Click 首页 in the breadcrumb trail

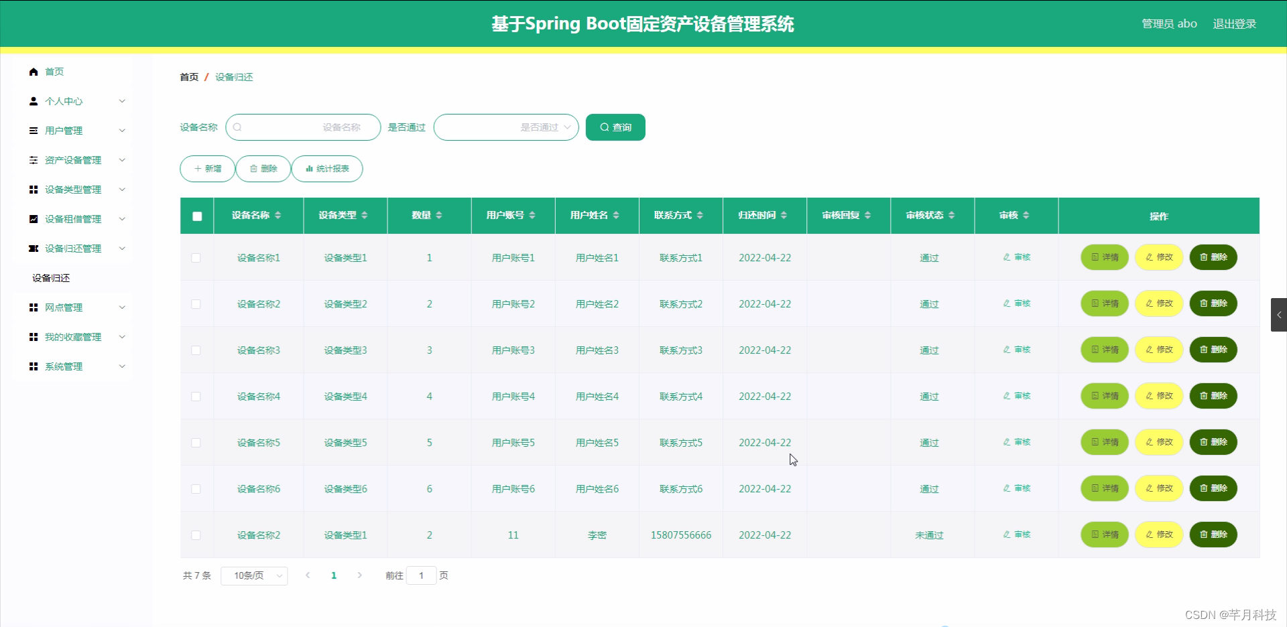click(188, 77)
